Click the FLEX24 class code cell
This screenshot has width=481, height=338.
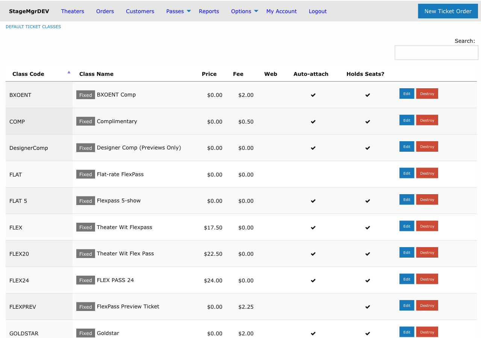coord(39,280)
